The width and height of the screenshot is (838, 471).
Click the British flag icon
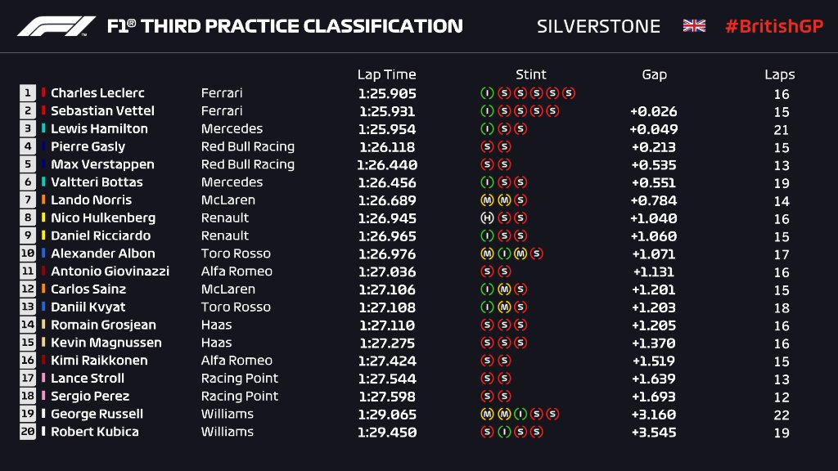694,26
